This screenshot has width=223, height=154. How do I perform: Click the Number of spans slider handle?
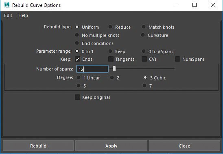click(x=114, y=69)
